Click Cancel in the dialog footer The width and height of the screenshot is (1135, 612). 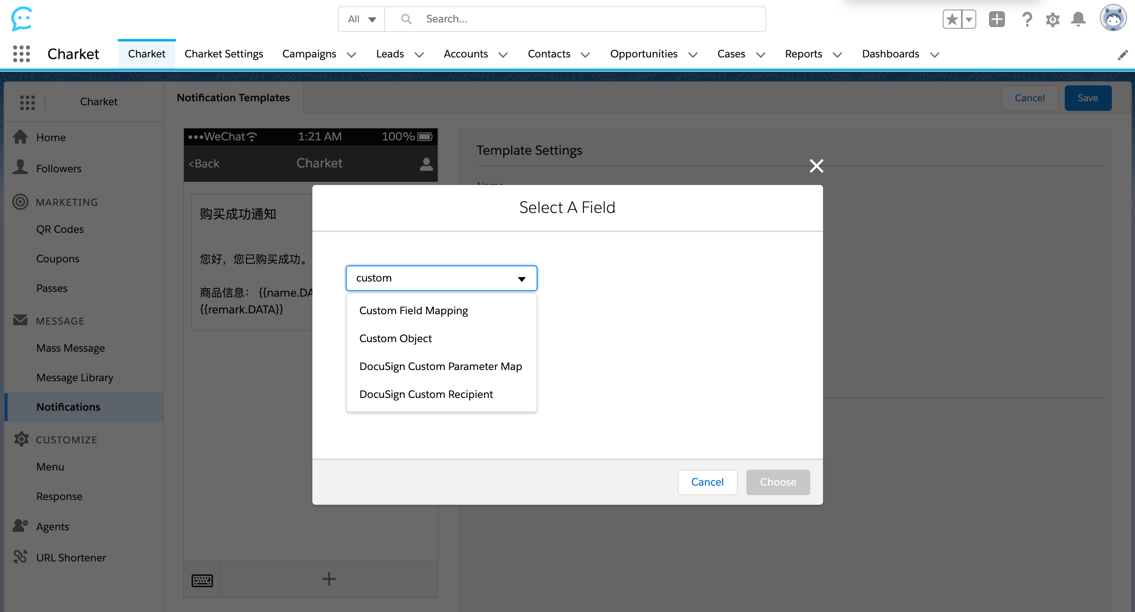pyautogui.click(x=707, y=482)
